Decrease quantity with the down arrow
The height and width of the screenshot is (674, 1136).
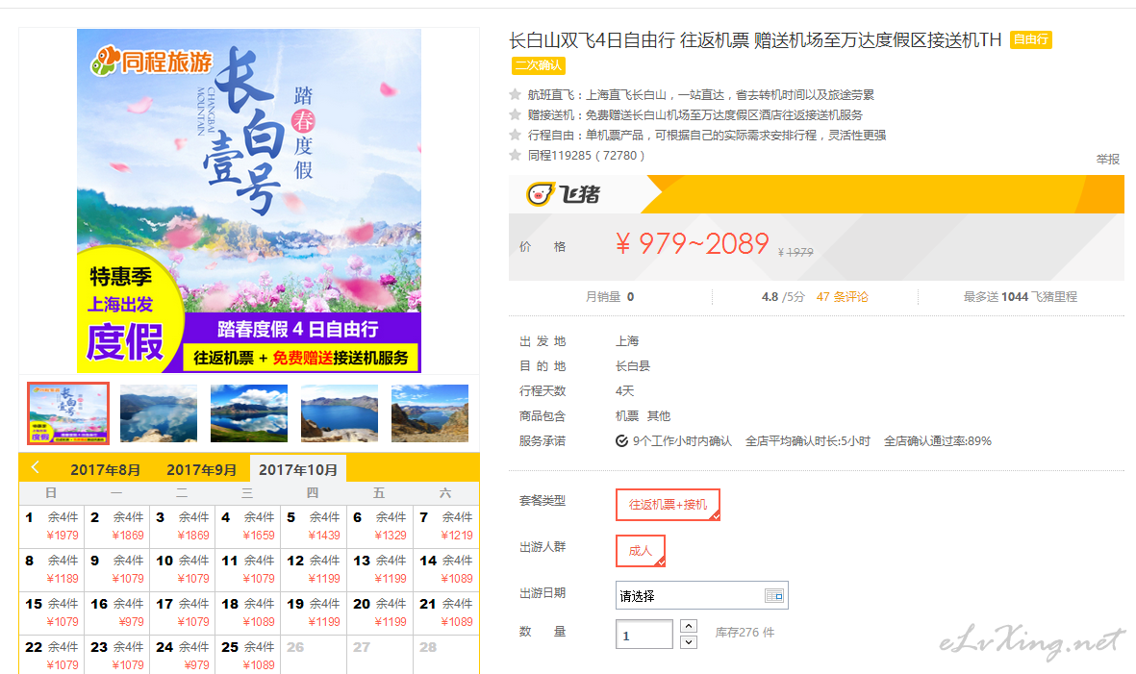tap(689, 642)
